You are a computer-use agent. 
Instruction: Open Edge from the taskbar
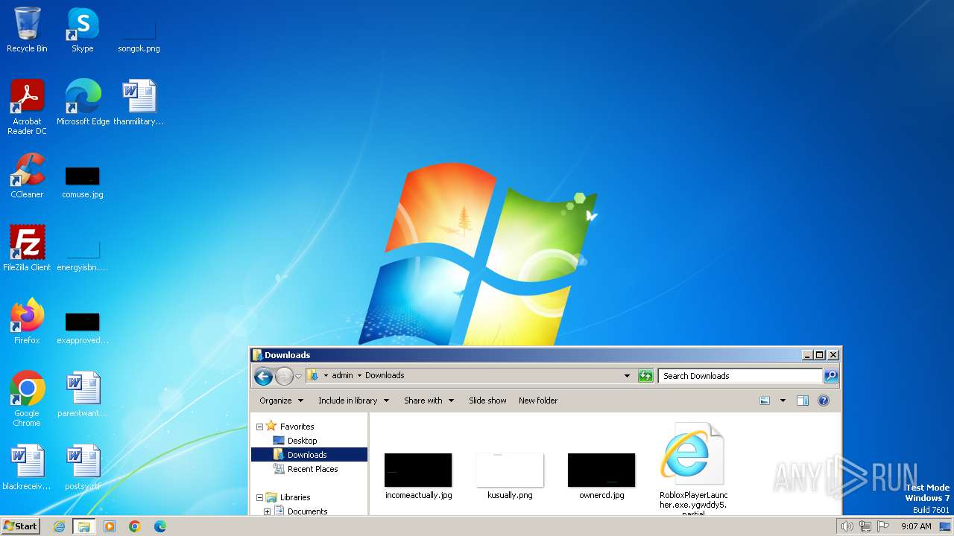click(159, 526)
